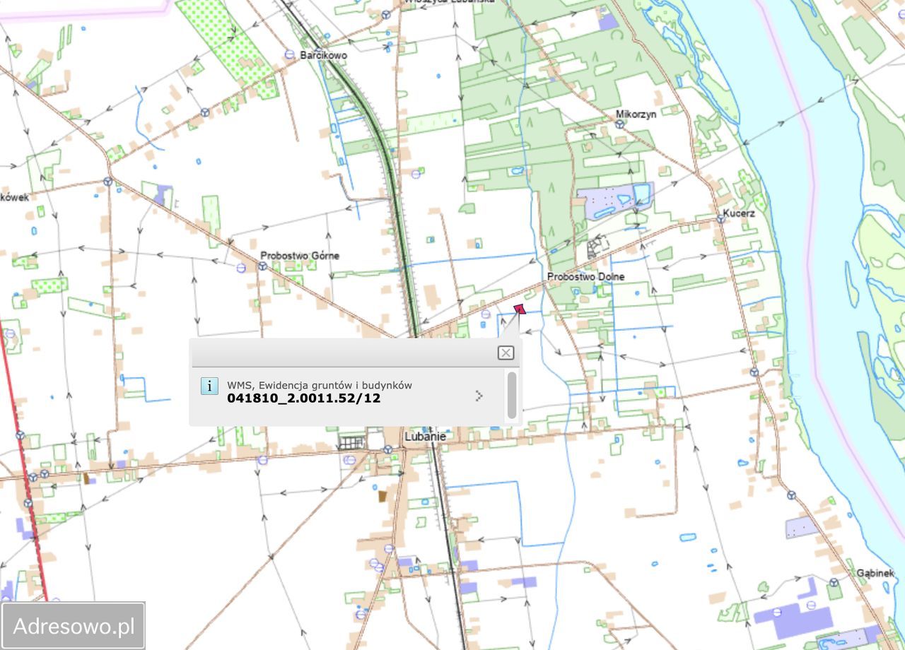Click the popup's vertical scrollbar
This screenshot has height=650, width=905.
(512, 396)
